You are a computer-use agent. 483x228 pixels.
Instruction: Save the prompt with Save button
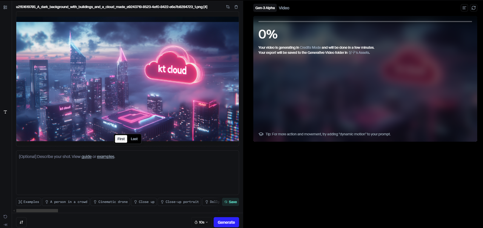click(x=231, y=202)
